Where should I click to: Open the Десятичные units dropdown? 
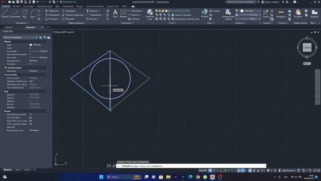point(289,170)
